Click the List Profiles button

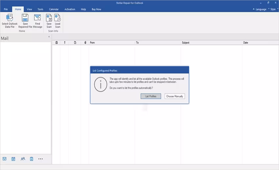pos(151,96)
